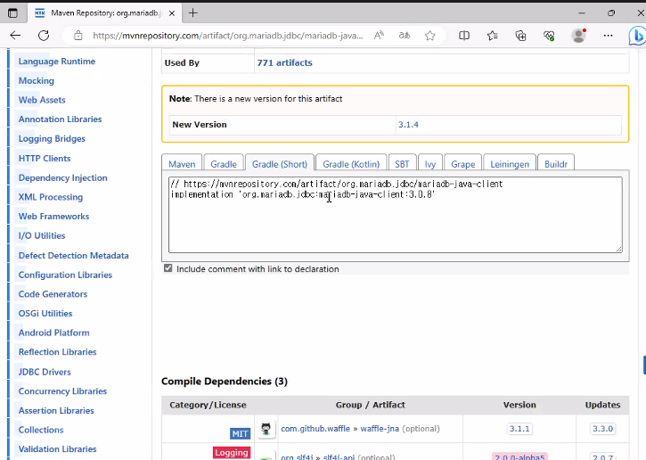The image size is (646, 460).
Task: Click the site lock info icon
Action: 78,36
